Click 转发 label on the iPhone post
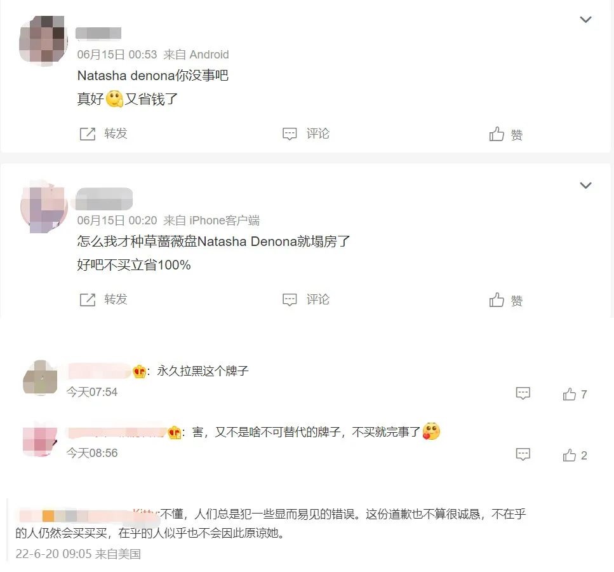The image size is (614, 572). [116, 299]
